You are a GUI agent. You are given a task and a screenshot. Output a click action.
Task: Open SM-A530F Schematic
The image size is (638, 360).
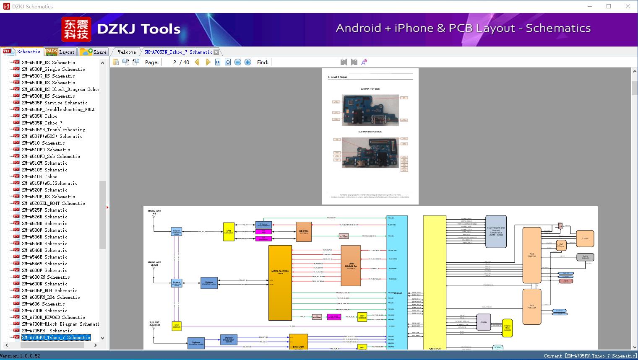[44, 230]
